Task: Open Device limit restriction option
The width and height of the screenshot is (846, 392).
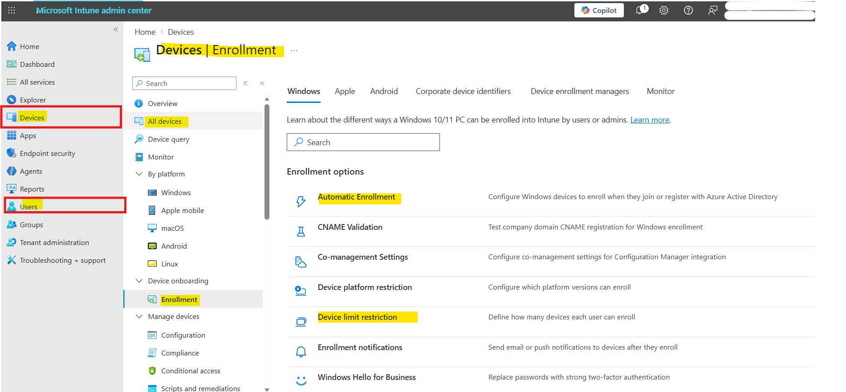Action: point(357,317)
